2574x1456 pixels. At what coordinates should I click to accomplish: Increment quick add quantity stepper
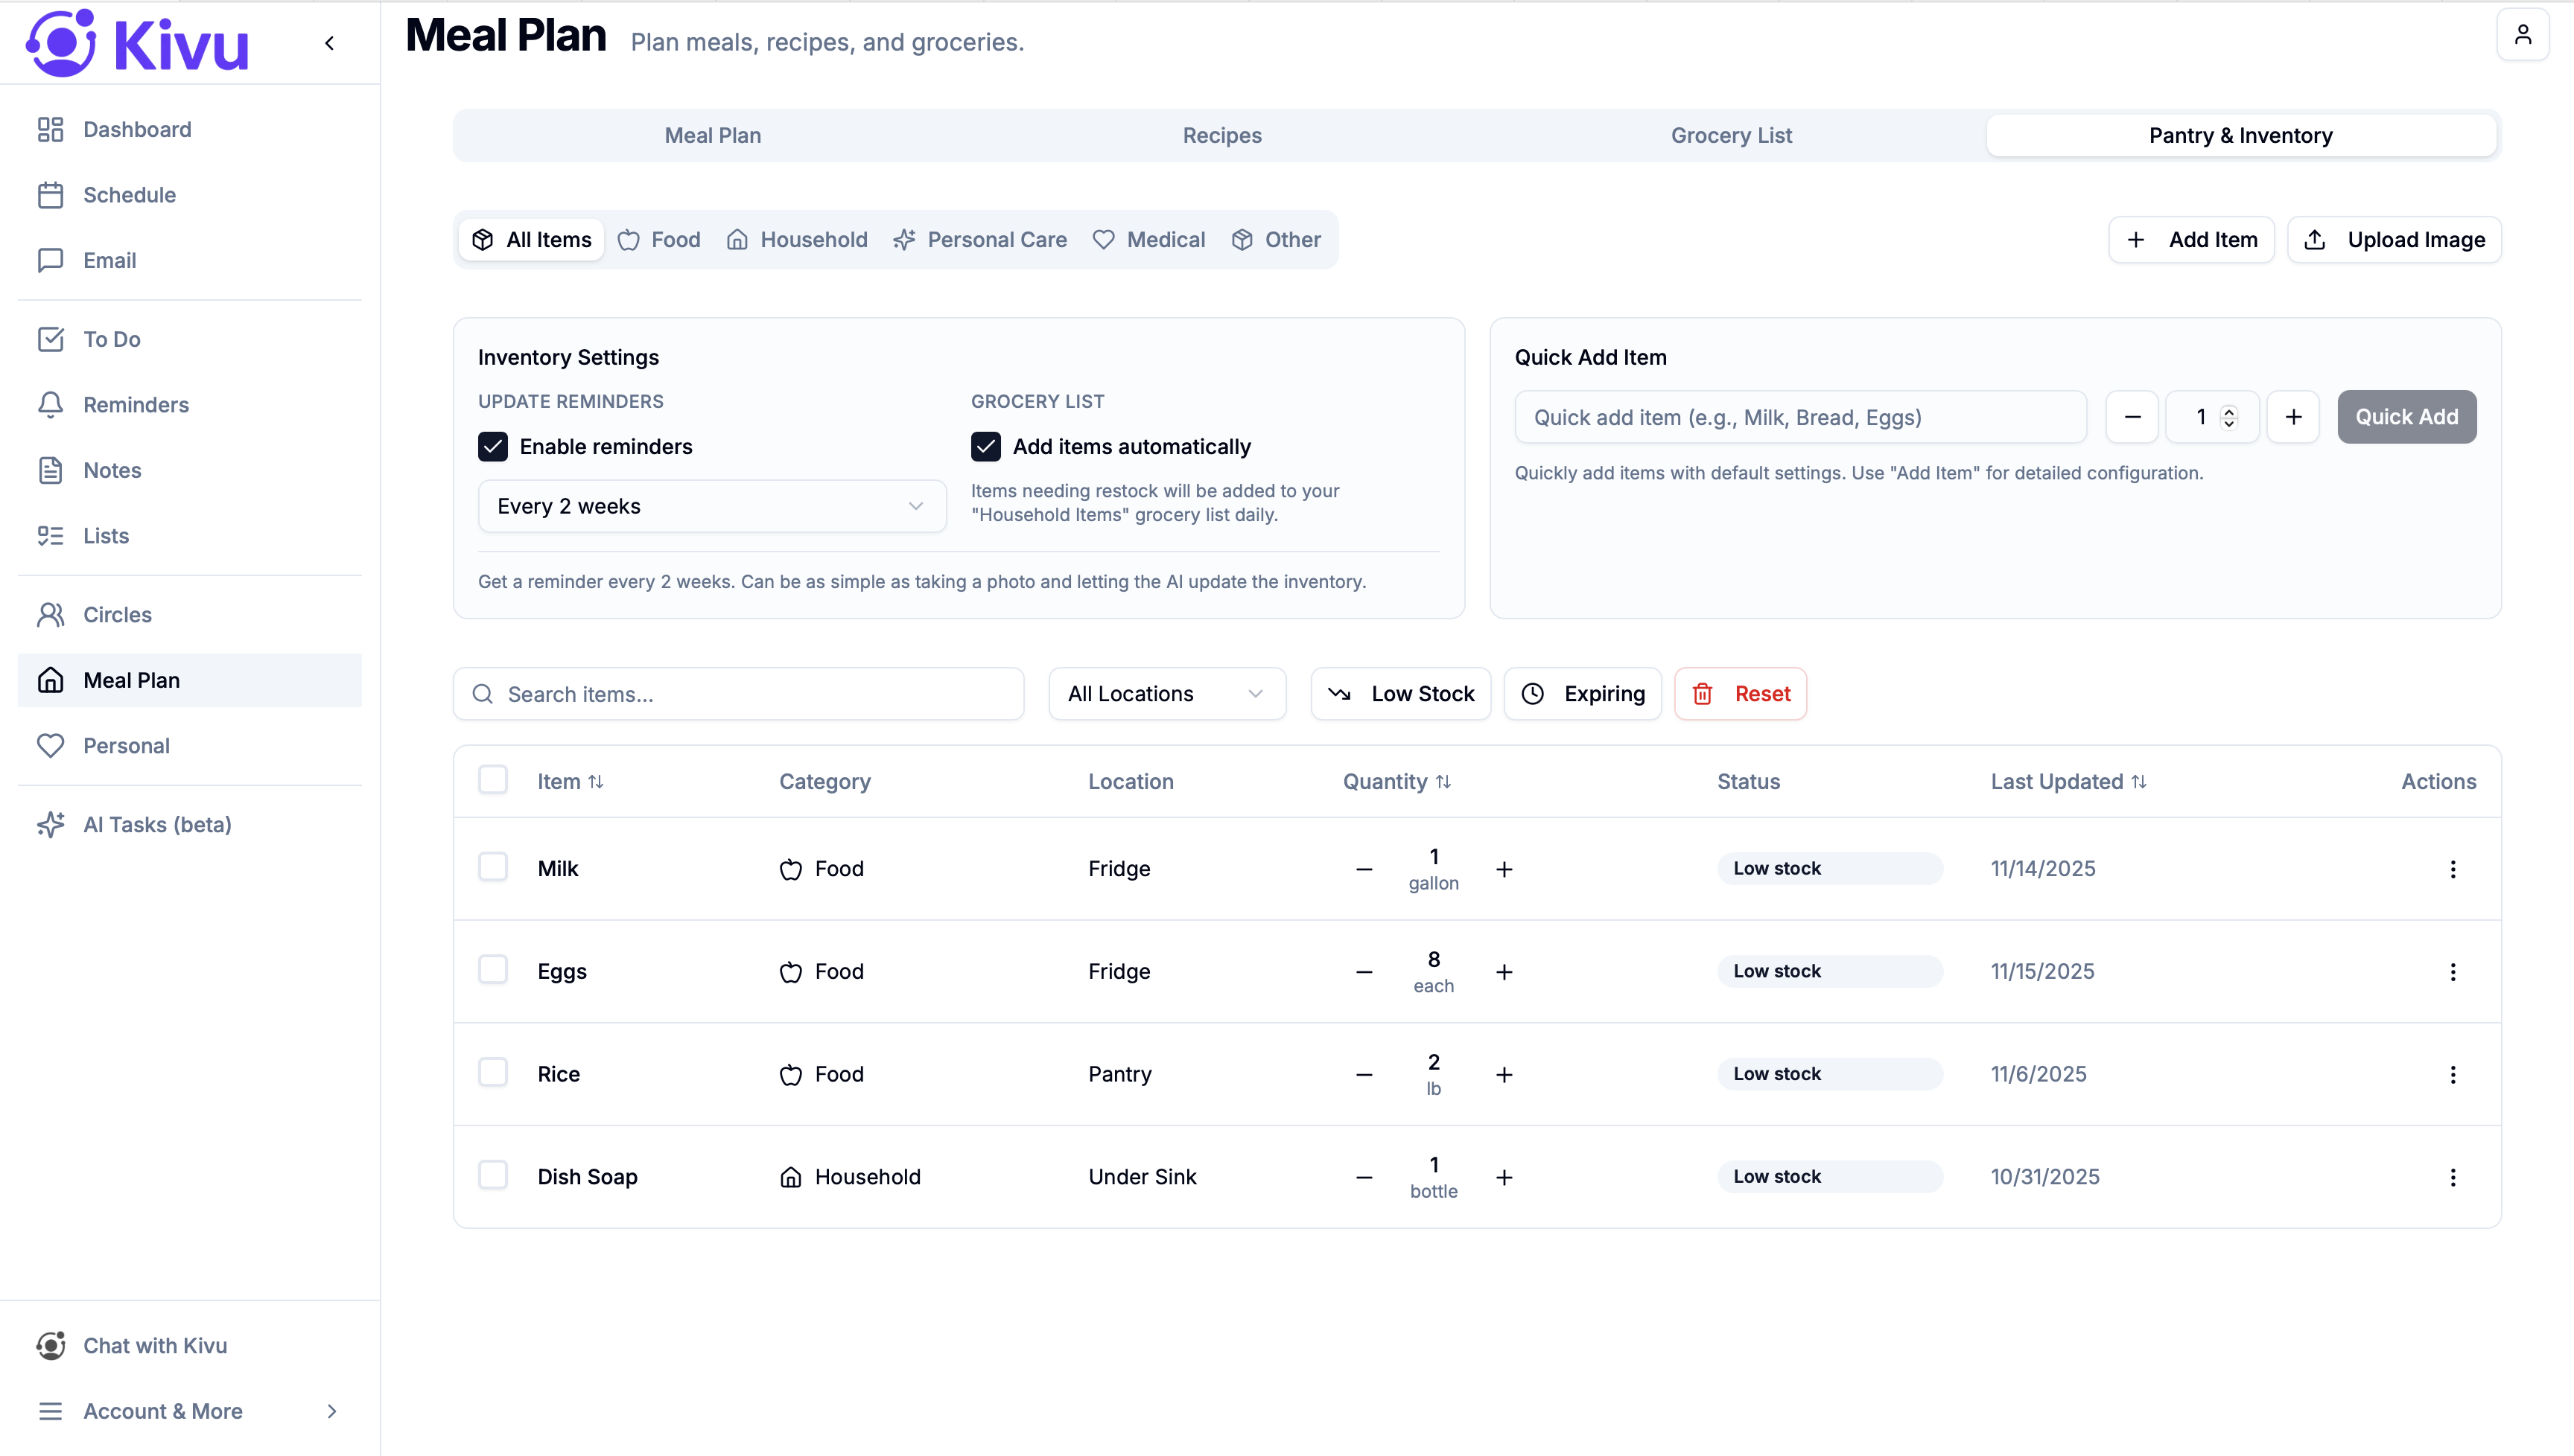[x=2293, y=417]
